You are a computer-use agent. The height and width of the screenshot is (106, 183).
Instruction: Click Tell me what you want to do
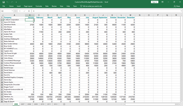[x=91, y=6]
